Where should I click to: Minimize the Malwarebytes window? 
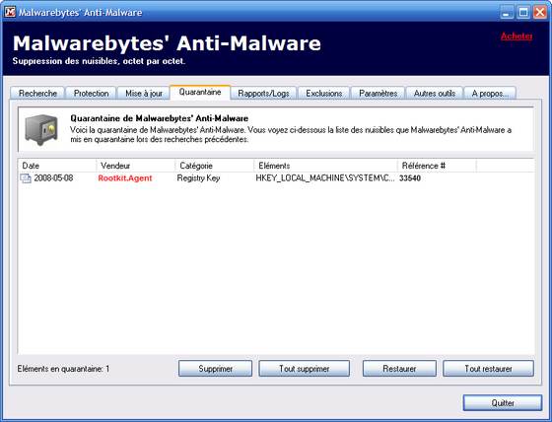tap(507, 13)
